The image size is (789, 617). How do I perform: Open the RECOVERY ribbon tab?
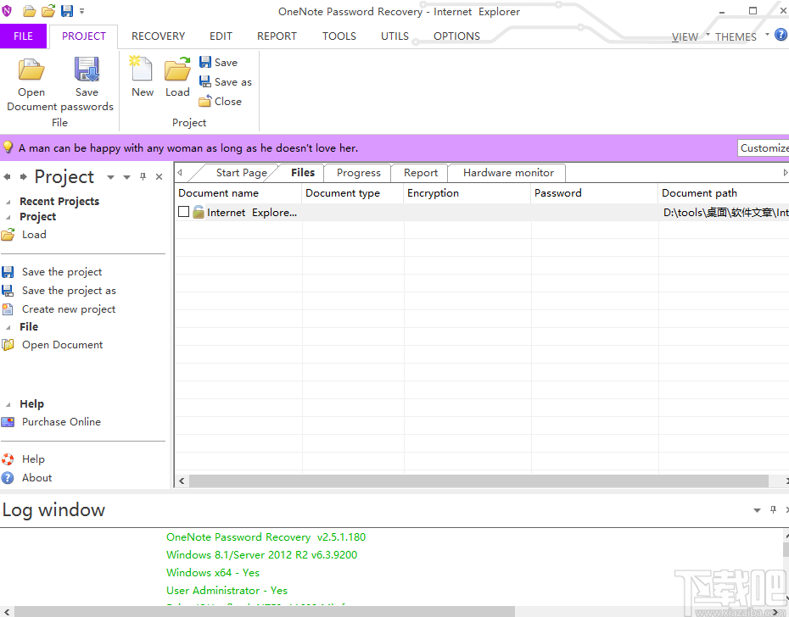click(x=158, y=36)
